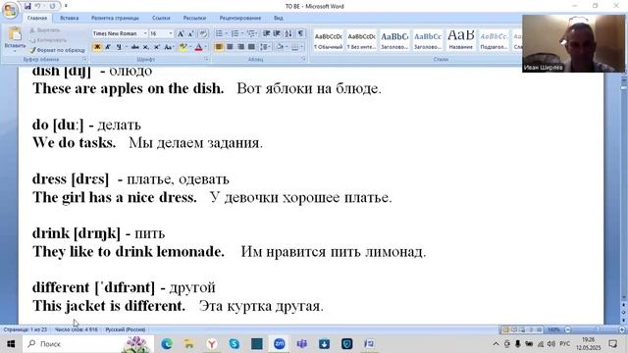Toggle underline formatting (Ч)
The width and height of the screenshot is (628, 353).
point(119,47)
